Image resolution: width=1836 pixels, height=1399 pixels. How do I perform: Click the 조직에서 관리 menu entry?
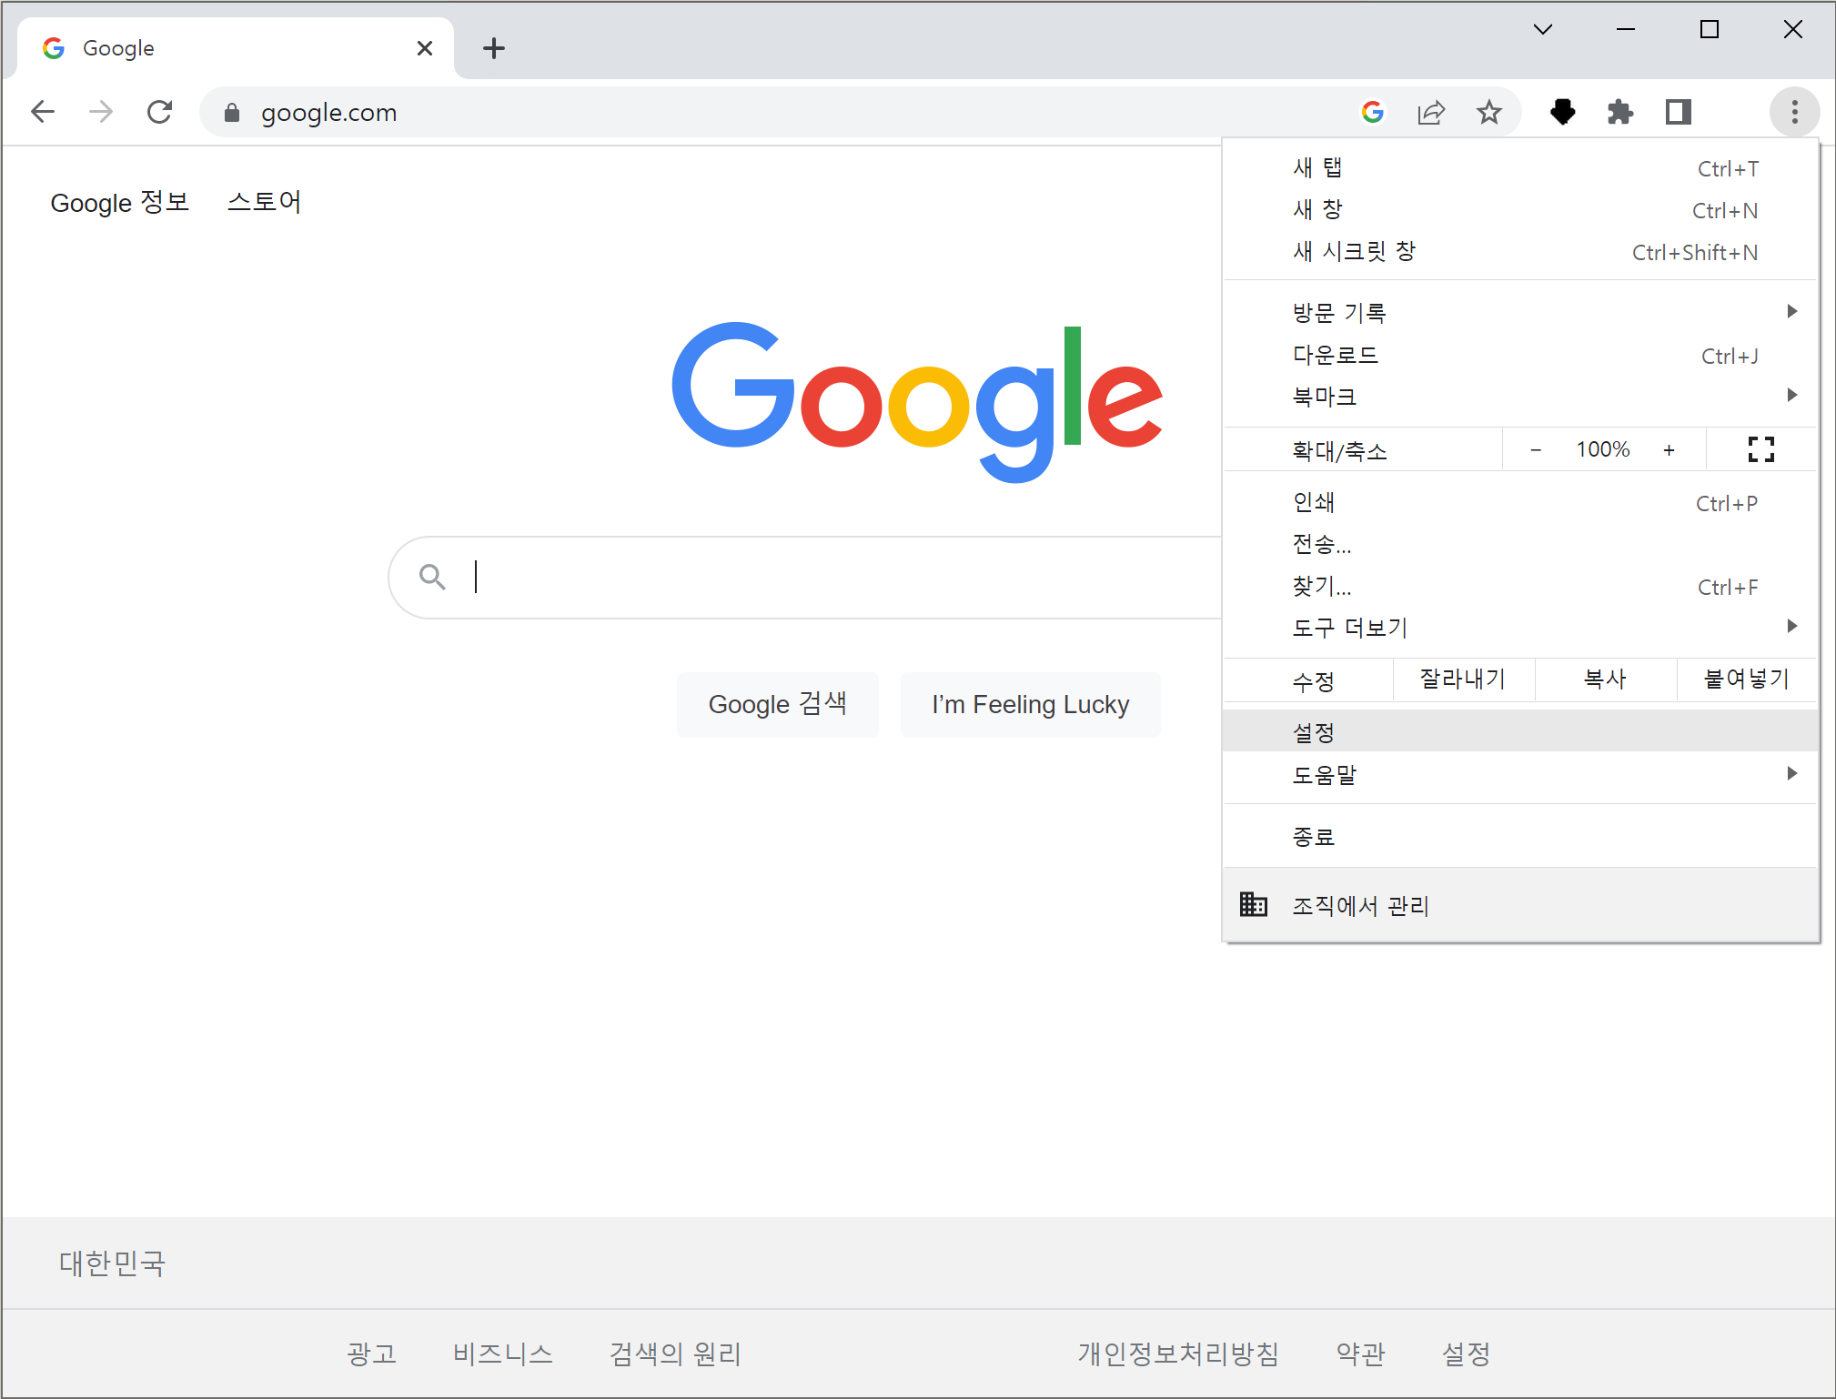[x=1520, y=904]
